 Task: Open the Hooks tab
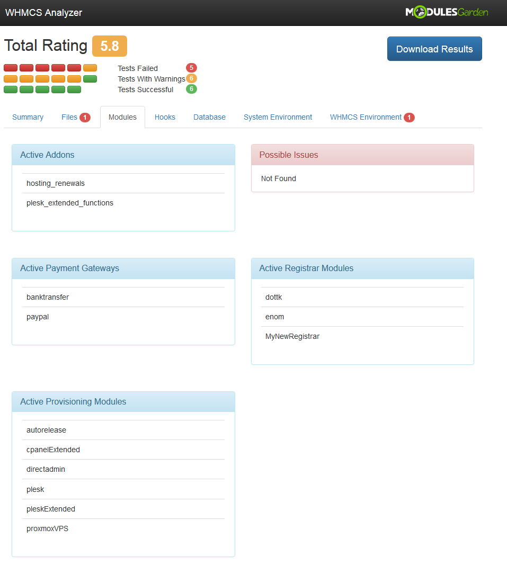(x=165, y=117)
